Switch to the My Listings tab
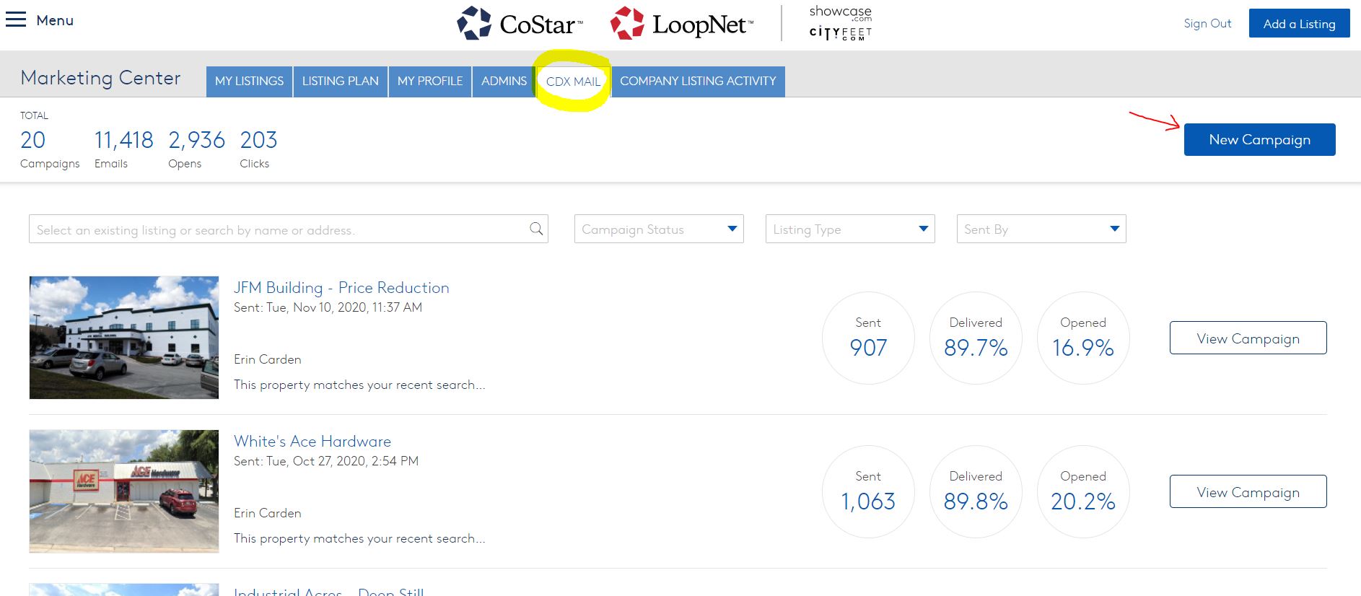 click(x=249, y=81)
